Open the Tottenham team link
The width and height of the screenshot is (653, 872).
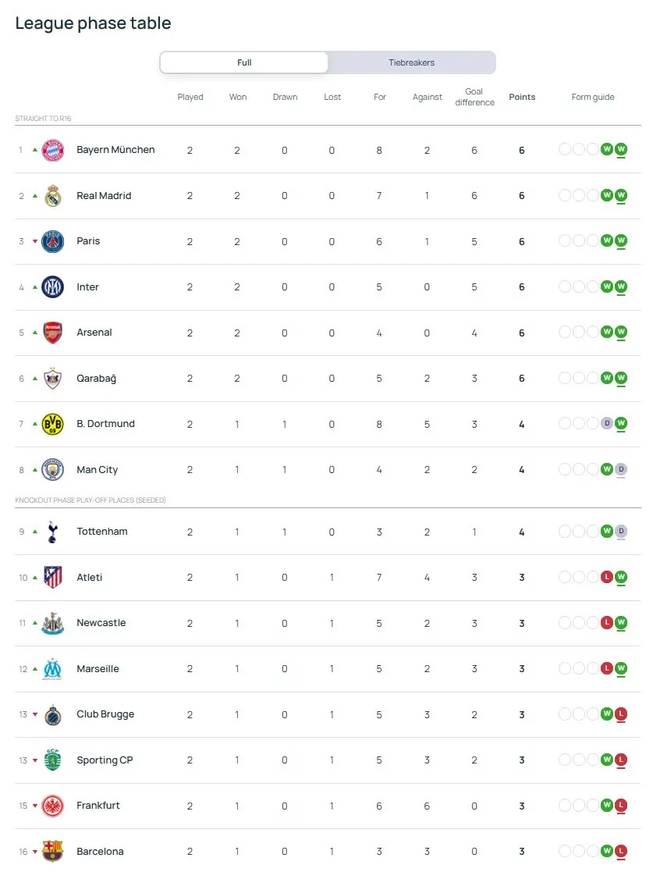[102, 532]
